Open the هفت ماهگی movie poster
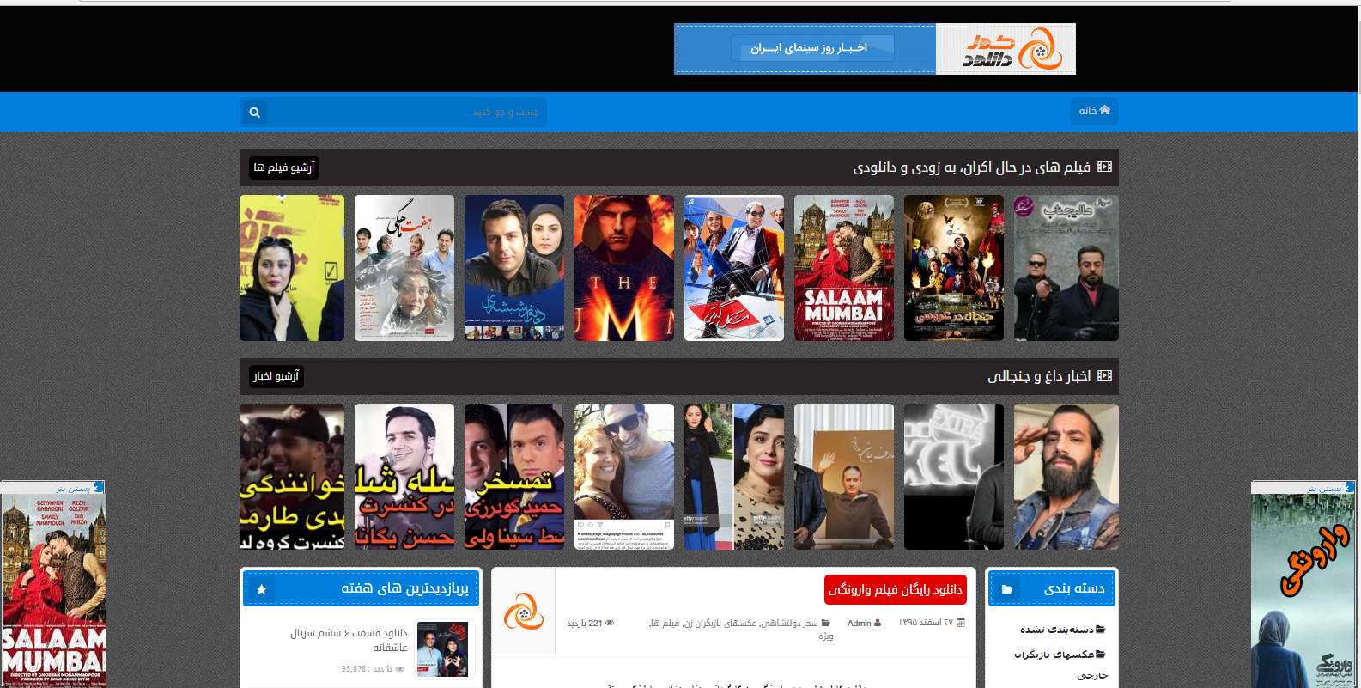 (404, 268)
